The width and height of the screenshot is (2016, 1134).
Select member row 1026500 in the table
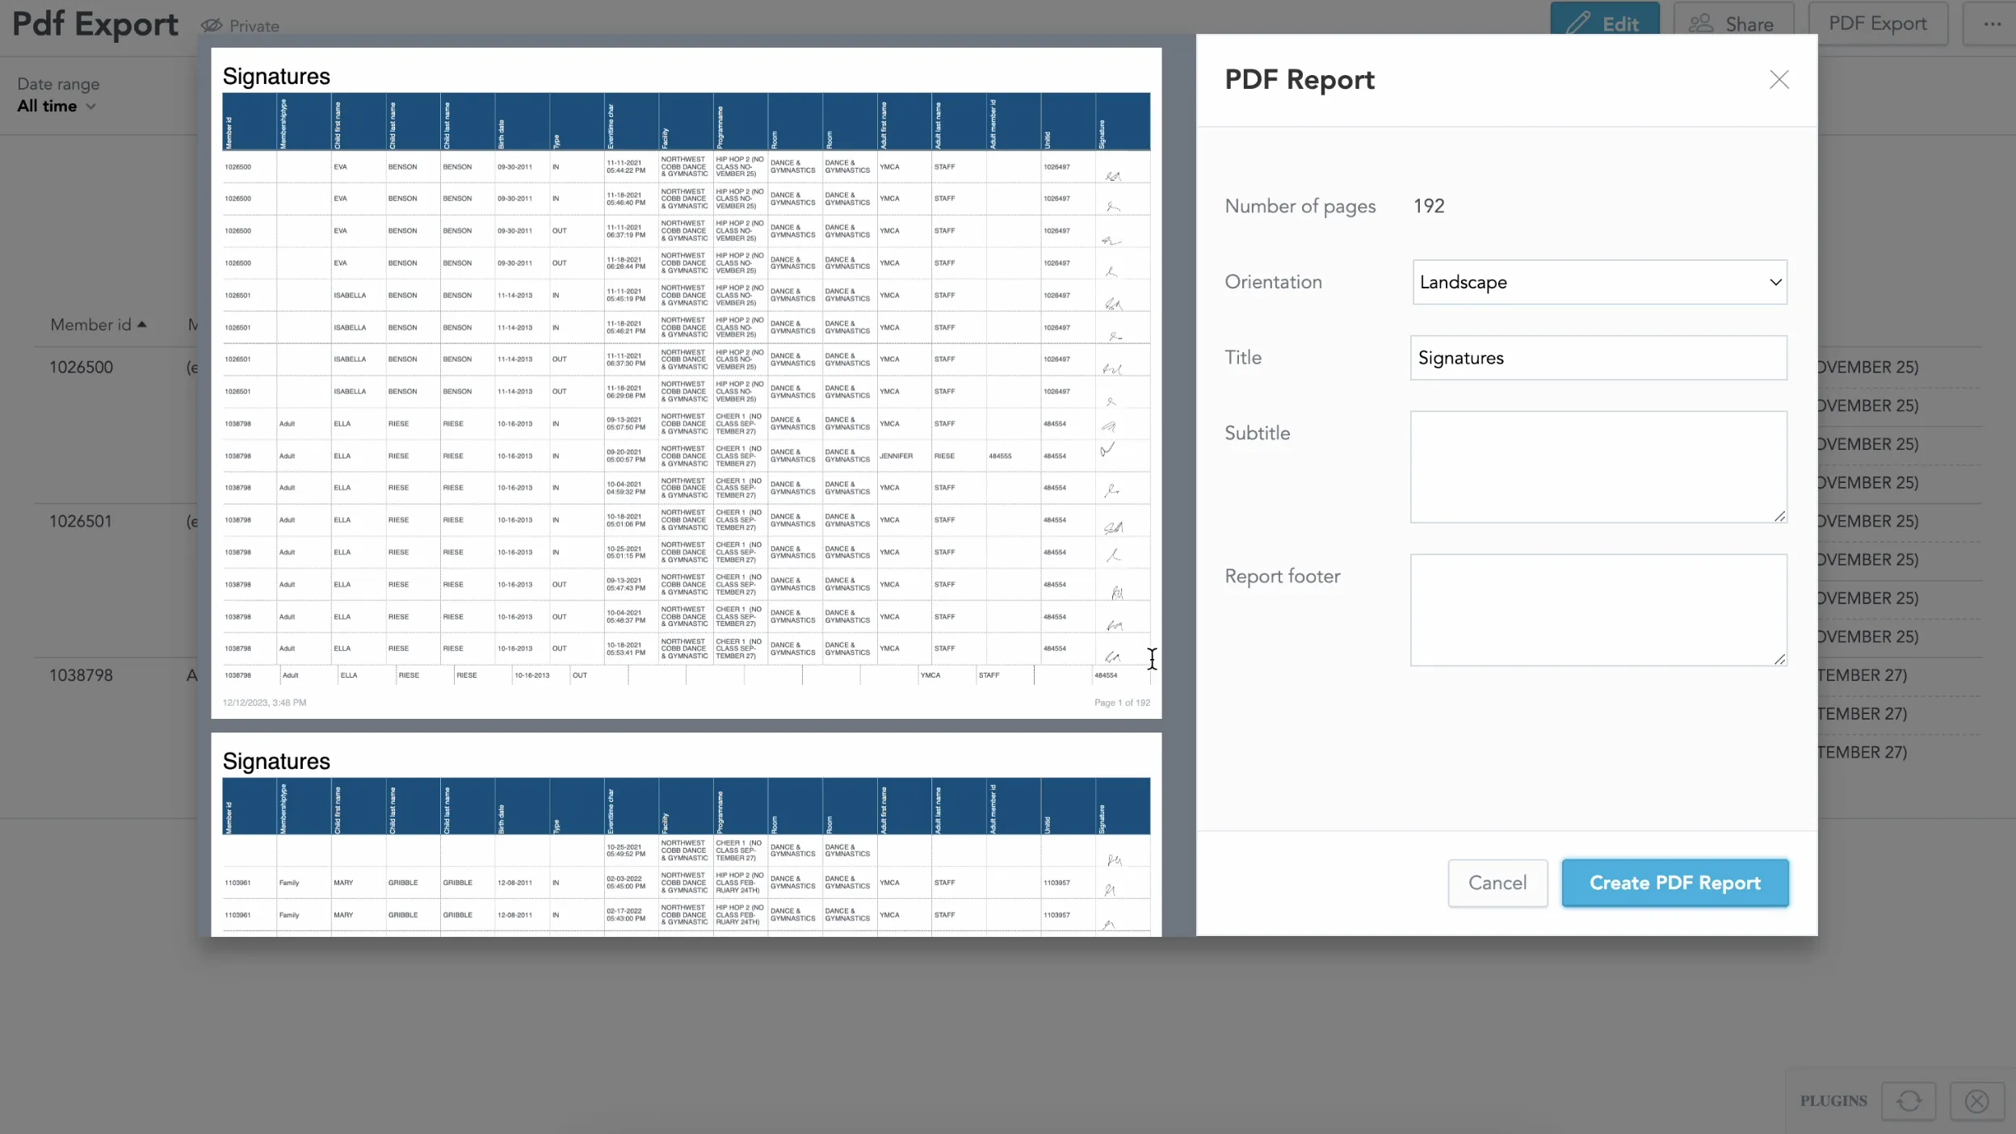(x=82, y=367)
